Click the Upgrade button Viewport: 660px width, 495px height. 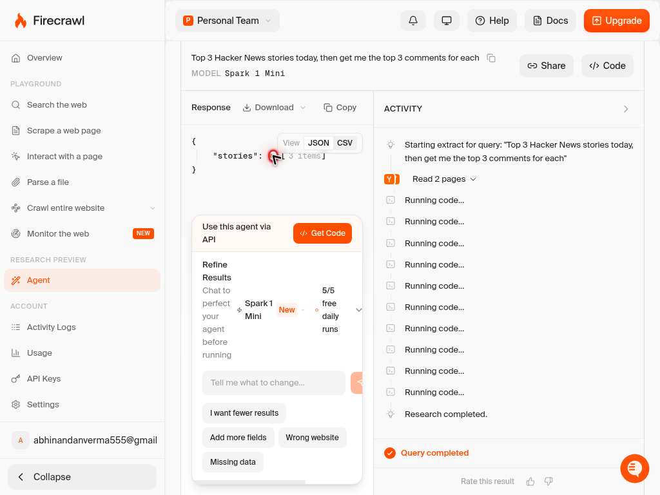point(617,21)
